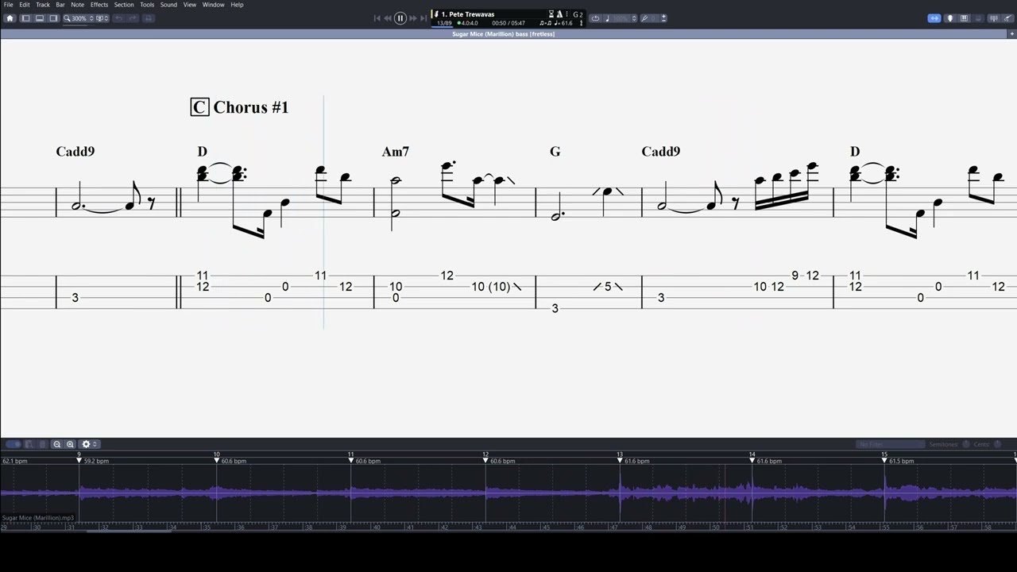Toggle the audio track enable switch

click(x=13, y=444)
